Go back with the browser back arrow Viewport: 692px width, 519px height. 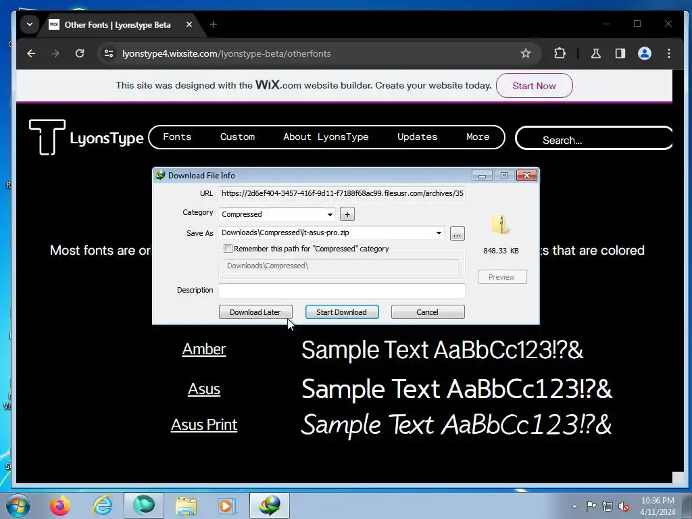(31, 53)
